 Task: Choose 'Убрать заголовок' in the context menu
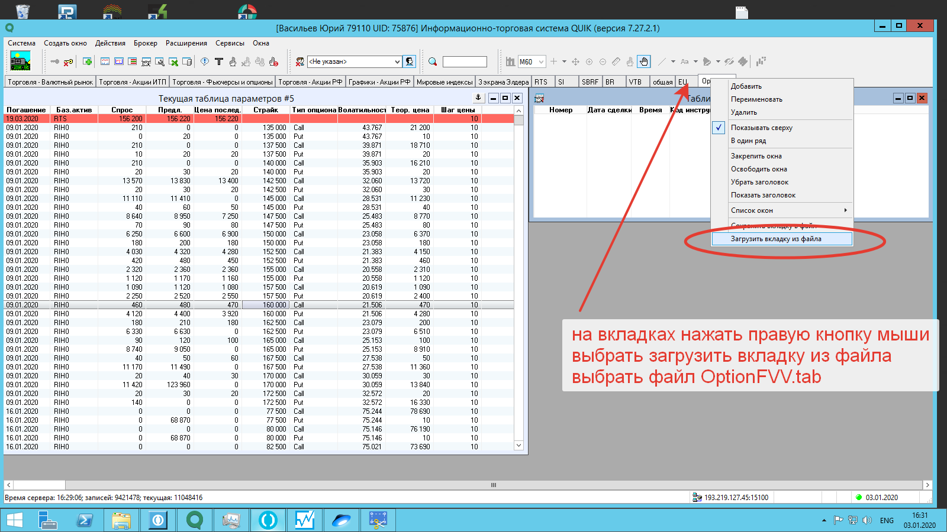click(782, 182)
